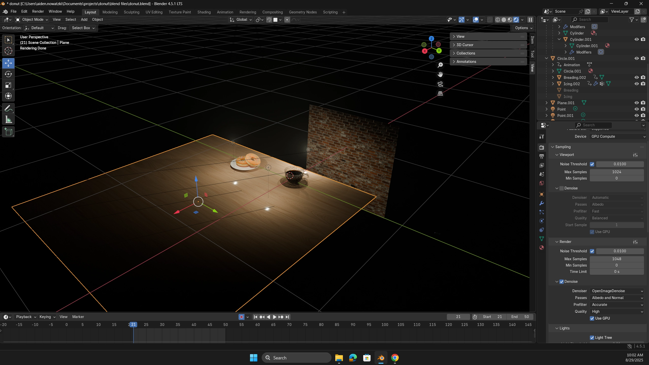Toggle camera view icon in viewport
This screenshot has width=649, height=365.
[440, 84]
